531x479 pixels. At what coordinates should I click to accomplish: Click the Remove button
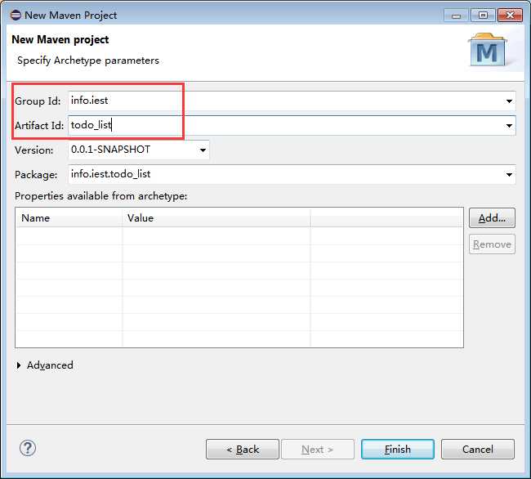pyautogui.click(x=492, y=244)
